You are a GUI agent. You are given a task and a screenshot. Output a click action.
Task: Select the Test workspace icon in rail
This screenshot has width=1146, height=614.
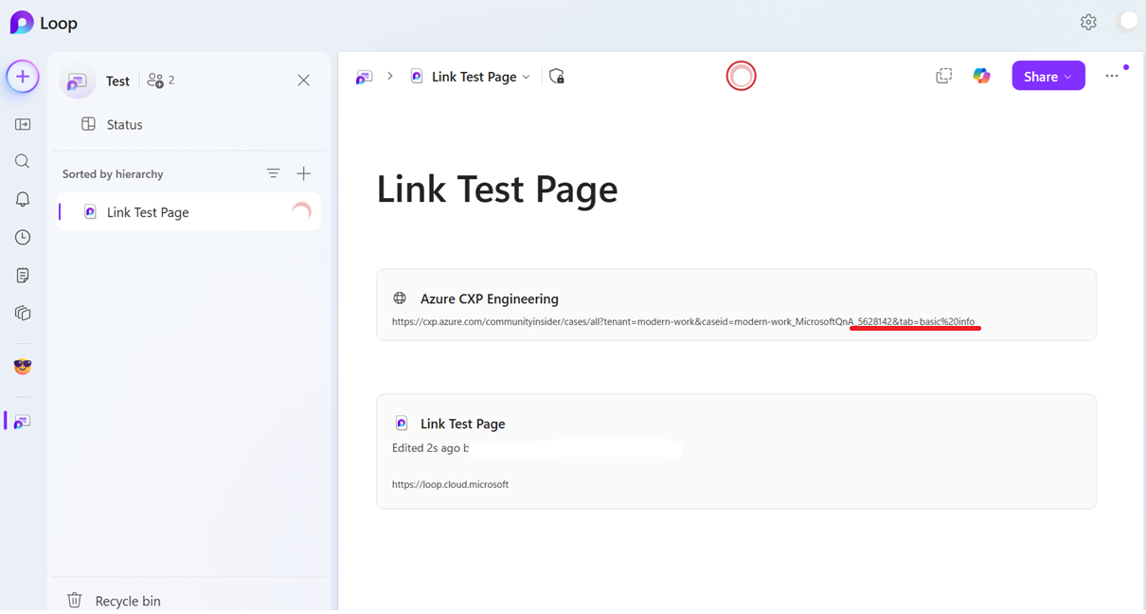pos(22,422)
